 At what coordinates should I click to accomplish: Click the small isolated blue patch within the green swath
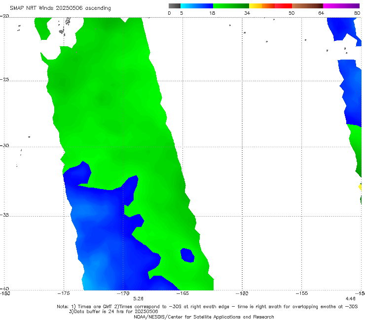[187, 256]
